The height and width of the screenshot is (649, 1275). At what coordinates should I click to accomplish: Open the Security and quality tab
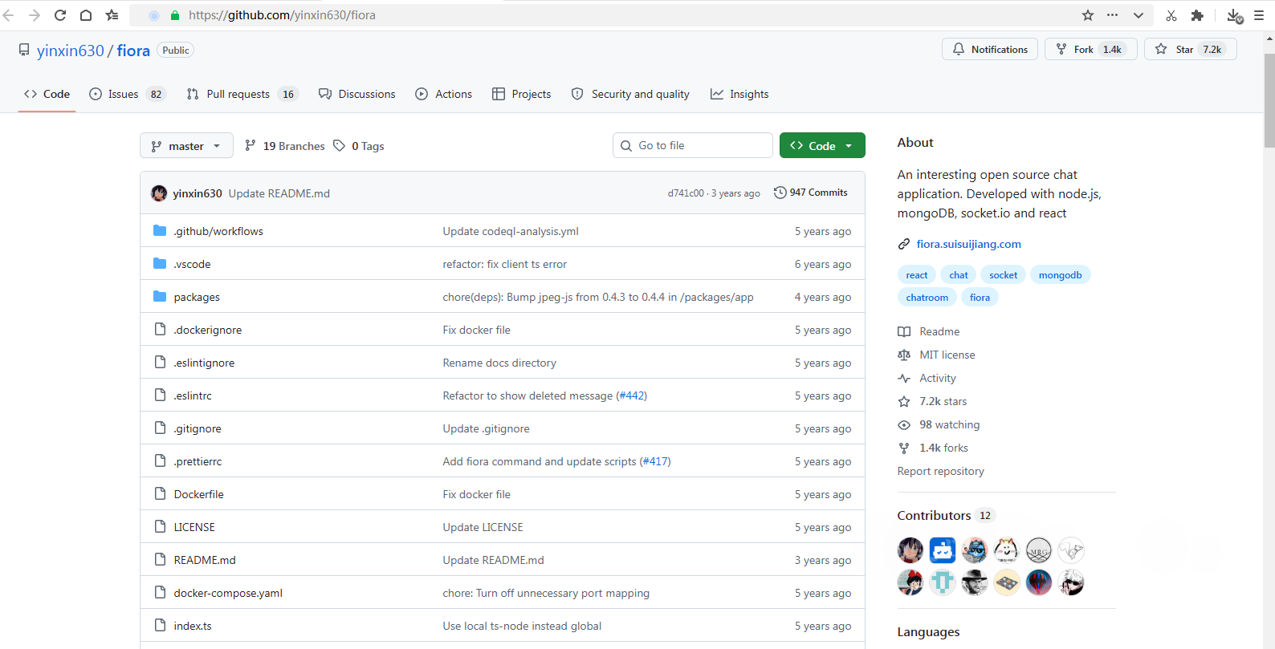point(630,94)
